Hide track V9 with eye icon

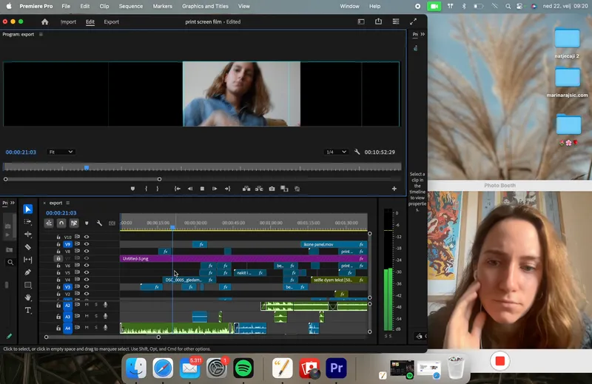pos(87,244)
